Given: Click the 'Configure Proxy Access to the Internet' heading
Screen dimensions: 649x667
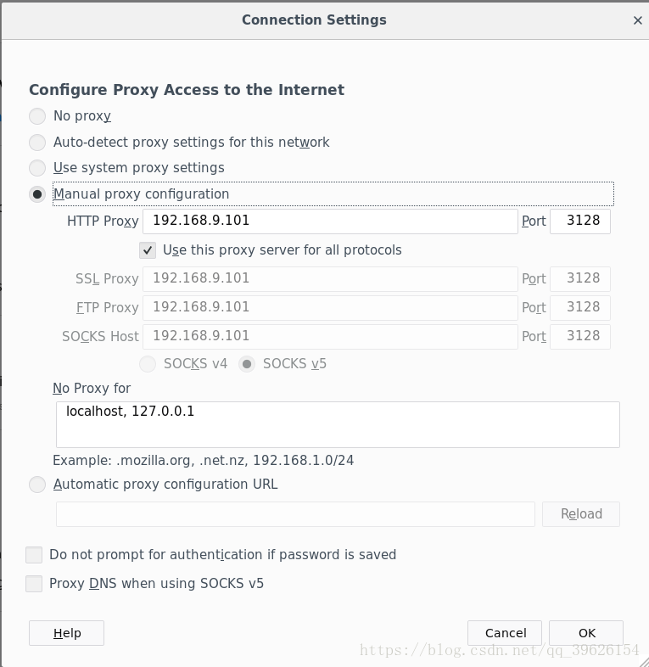Looking at the screenshot, I should coord(187,90).
